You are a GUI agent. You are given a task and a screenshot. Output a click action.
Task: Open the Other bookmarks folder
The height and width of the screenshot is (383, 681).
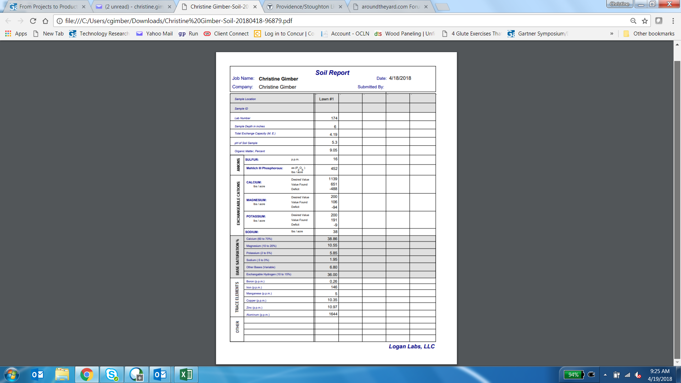(649, 34)
